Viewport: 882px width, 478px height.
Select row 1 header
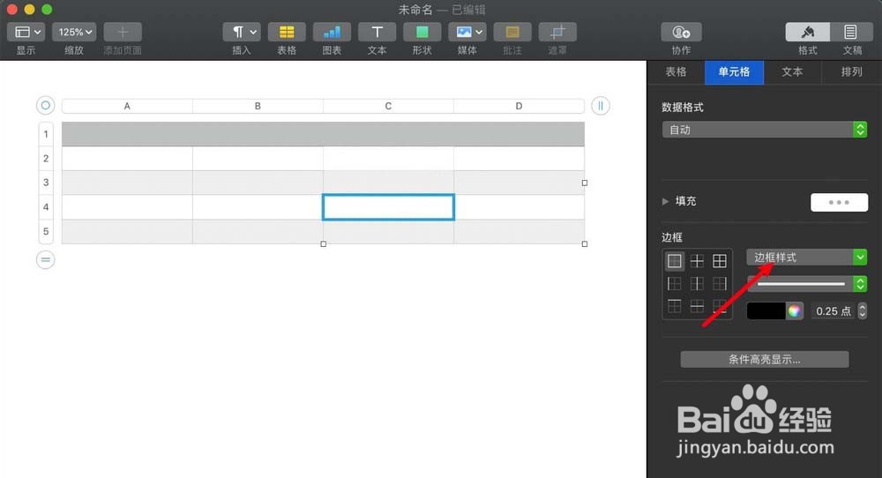tap(46, 134)
